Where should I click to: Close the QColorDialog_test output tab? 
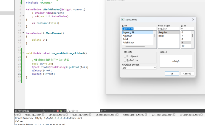174,115
